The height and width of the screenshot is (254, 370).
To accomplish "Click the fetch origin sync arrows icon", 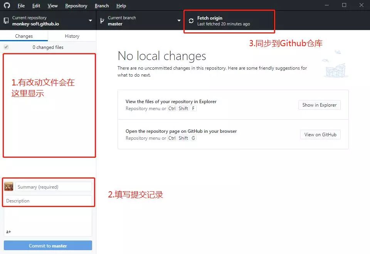I will click(191, 21).
